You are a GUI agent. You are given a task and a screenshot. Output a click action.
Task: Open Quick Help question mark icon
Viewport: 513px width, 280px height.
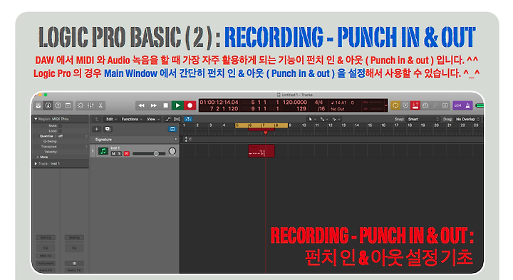58,105
